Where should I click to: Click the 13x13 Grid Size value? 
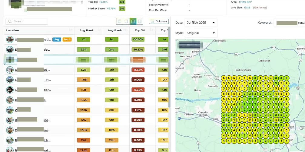[x=247, y=8]
